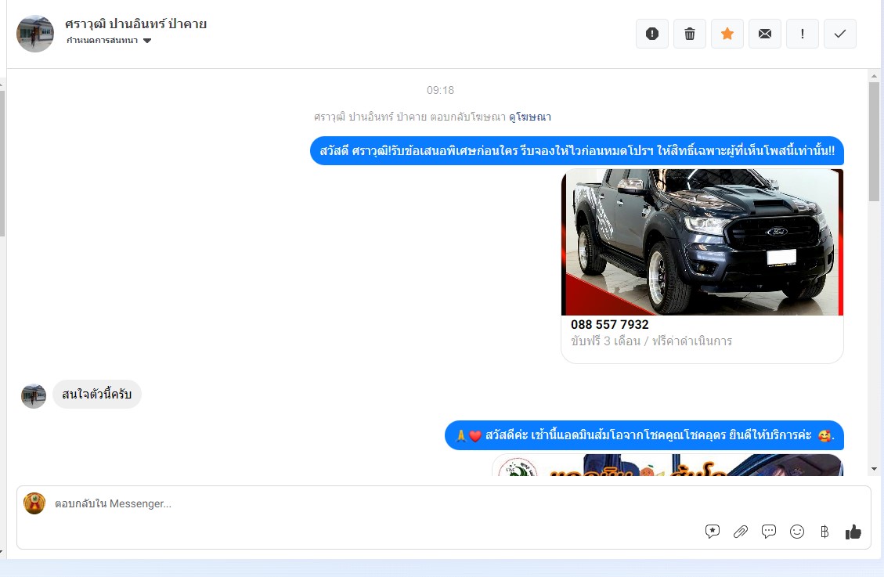Viewport: 884px width, 577px height.
Task: Open the ดูโฆษณา ad link
Action: 529,117
